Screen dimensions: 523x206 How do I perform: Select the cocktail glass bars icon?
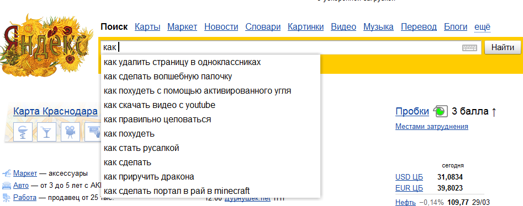tap(46, 132)
